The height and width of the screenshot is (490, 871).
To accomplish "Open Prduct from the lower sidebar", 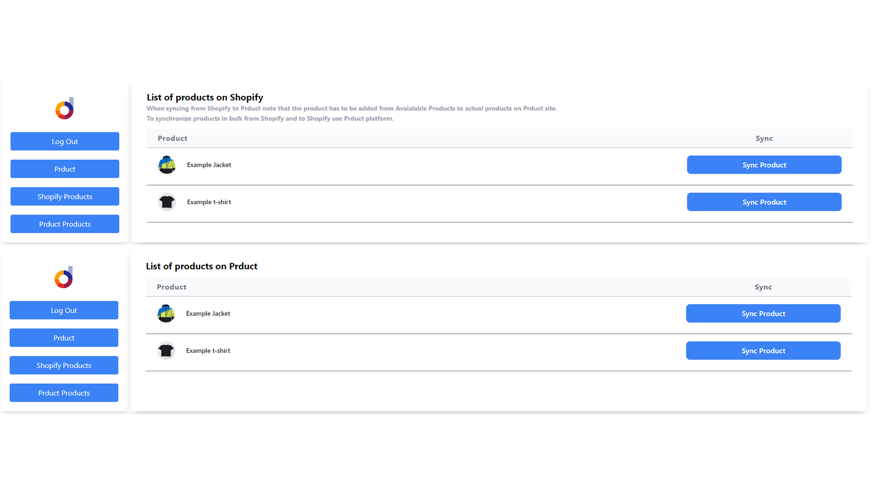I will (64, 338).
